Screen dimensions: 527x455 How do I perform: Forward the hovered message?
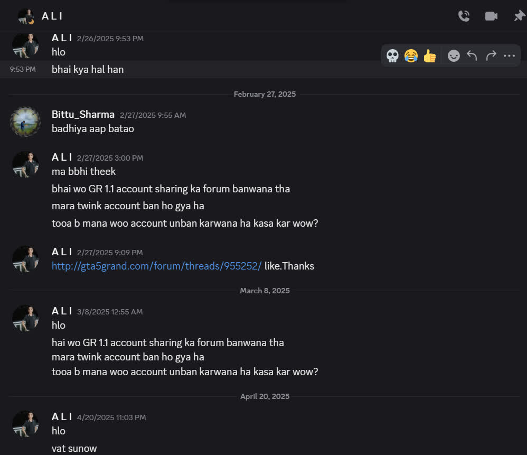[491, 55]
